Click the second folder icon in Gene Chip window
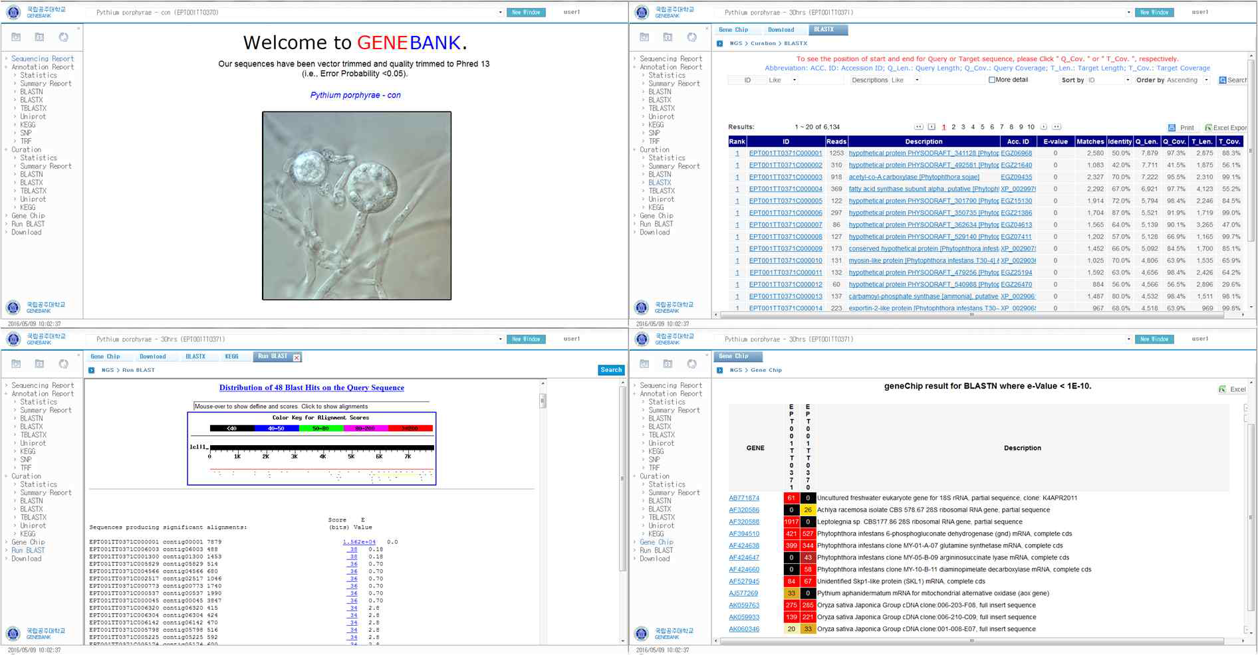Viewport: 1258px width, 655px height. point(668,363)
